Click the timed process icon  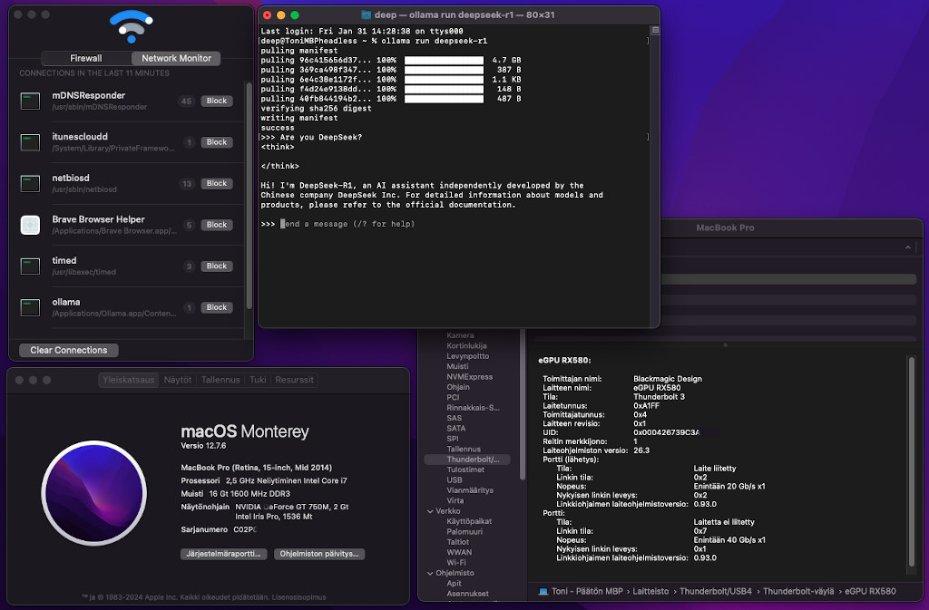31,266
